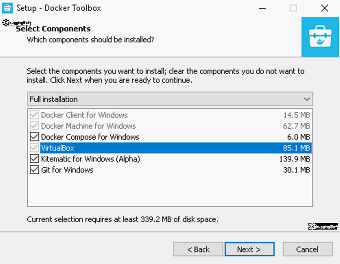This screenshot has width=340, height=264.
Task: Click the 139.9 MB size value
Action: 295,159
